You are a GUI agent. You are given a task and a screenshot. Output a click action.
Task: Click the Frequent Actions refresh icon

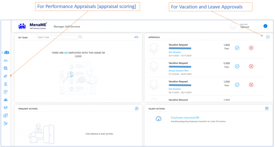pos(136,109)
